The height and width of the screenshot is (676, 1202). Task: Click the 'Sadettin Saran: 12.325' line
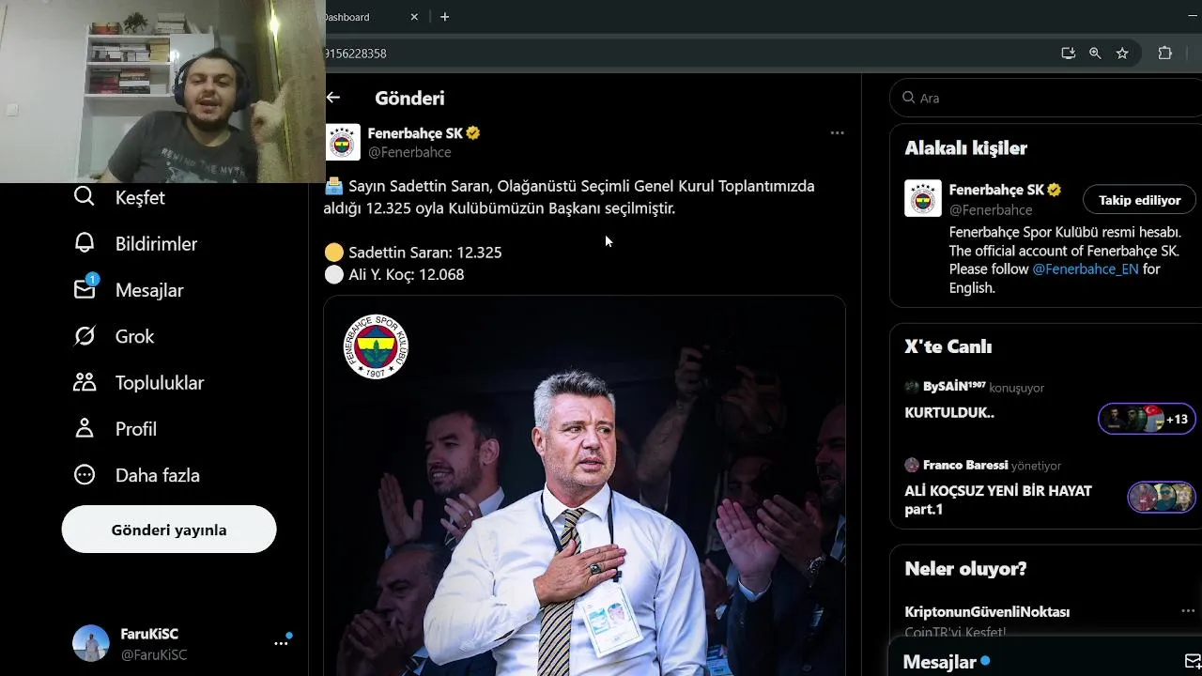[x=424, y=253]
